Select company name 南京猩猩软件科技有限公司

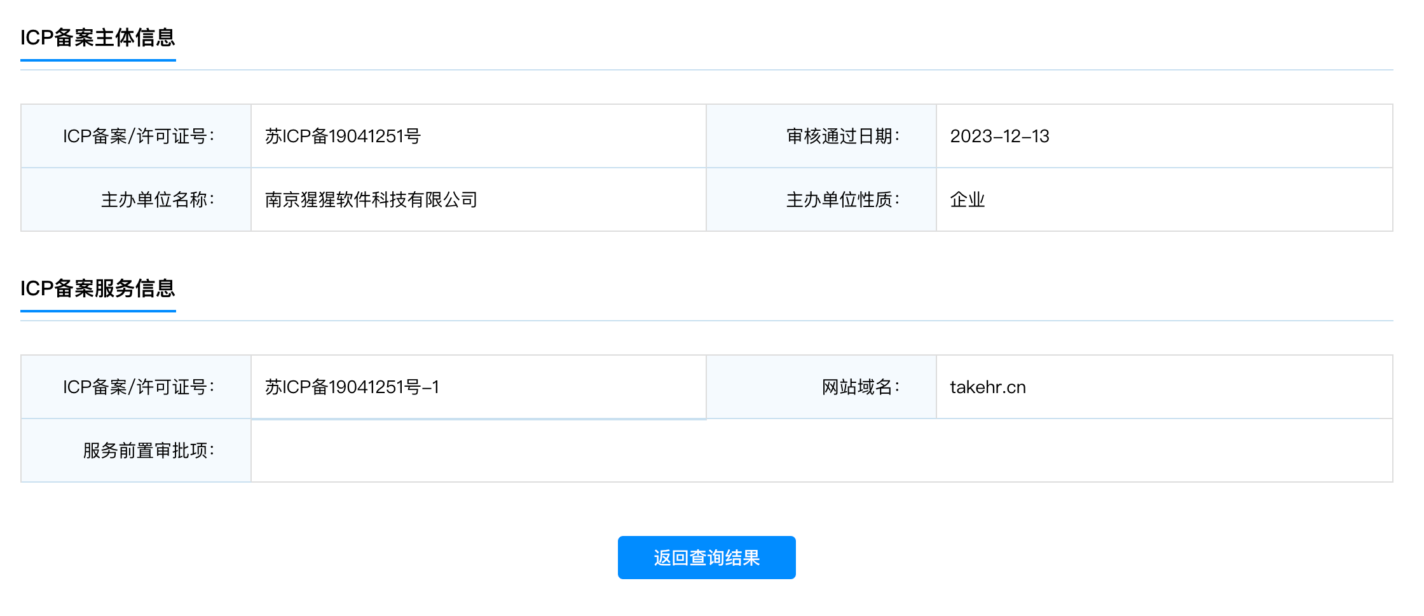tap(371, 199)
